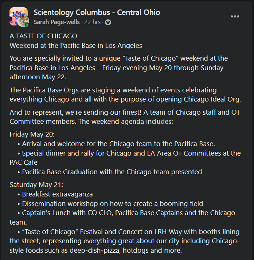Click the Pacifica Base Orgs are staging paragraph
Screen dimensions: 254x260
click(x=125, y=95)
